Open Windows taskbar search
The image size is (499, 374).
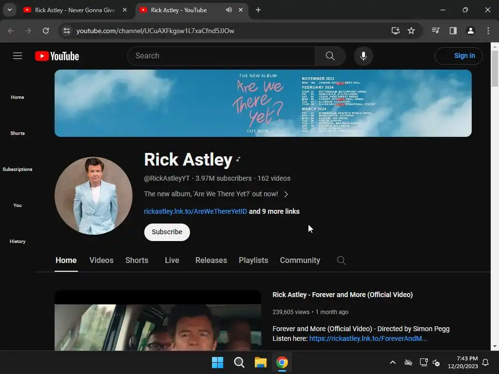point(239,362)
